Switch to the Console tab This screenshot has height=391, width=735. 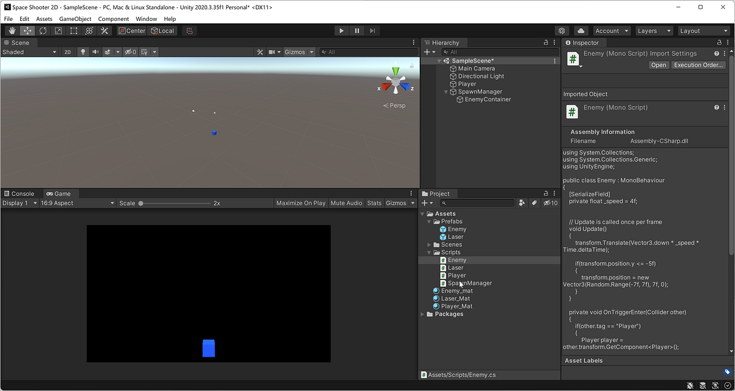[x=20, y=193]
